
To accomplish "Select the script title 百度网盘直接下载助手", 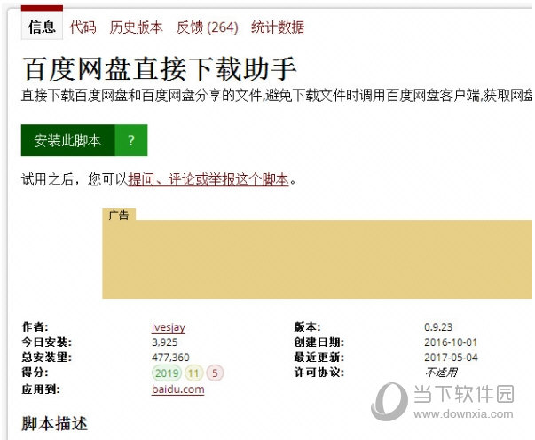I will 160,69.
